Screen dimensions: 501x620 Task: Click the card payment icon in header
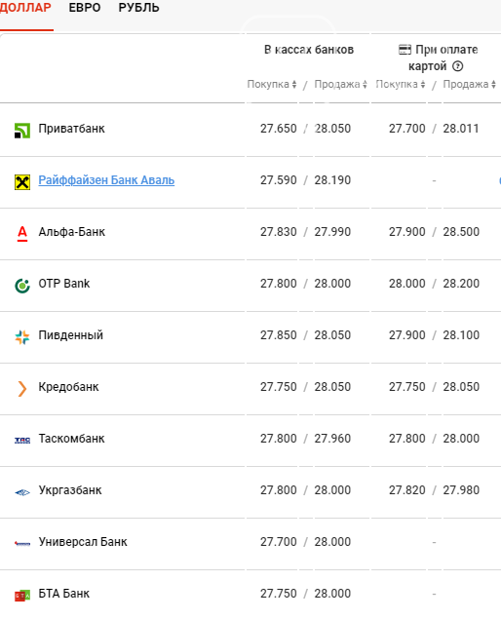pyautogui.click(x=405, y=50)
